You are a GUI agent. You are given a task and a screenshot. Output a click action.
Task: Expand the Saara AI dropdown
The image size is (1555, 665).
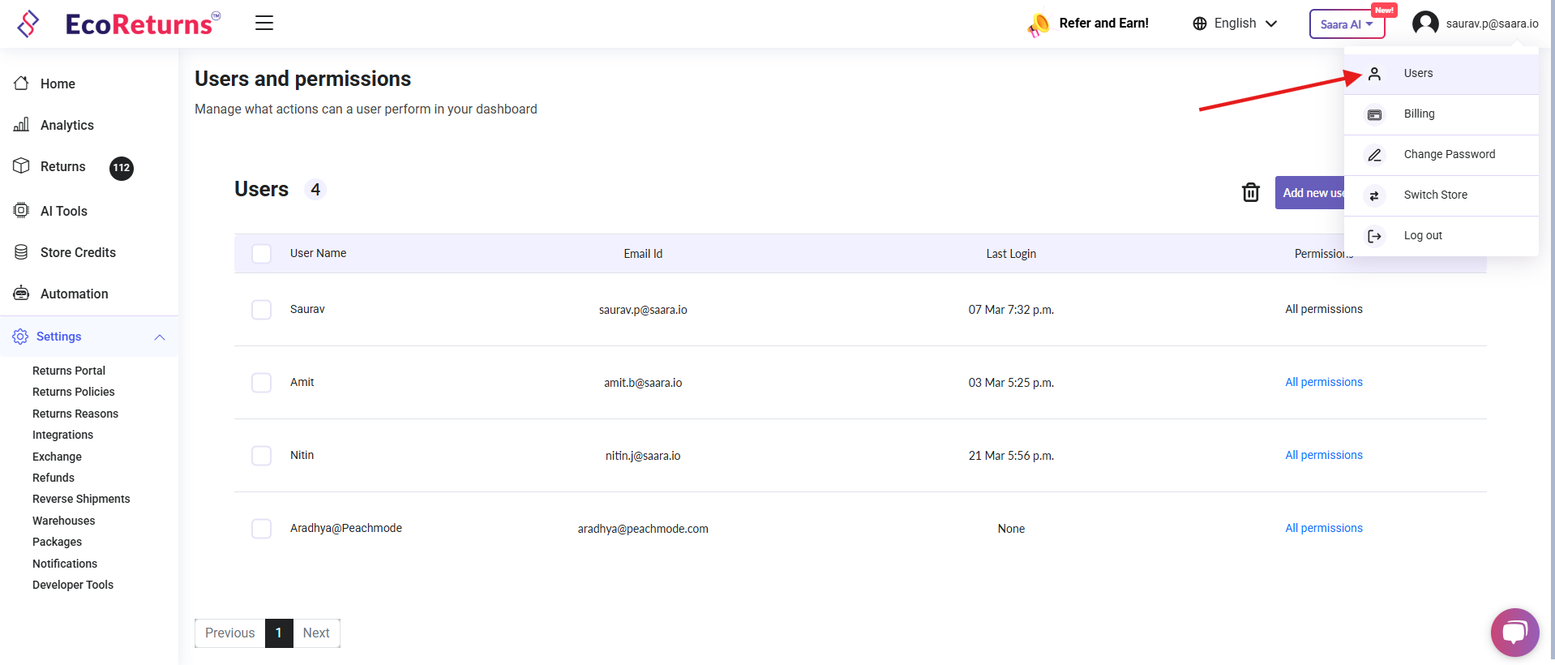1347,24
